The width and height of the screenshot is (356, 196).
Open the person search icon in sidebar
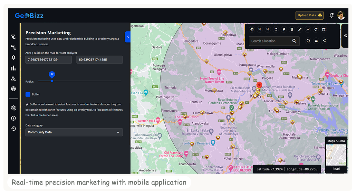[x=13, y=79]
